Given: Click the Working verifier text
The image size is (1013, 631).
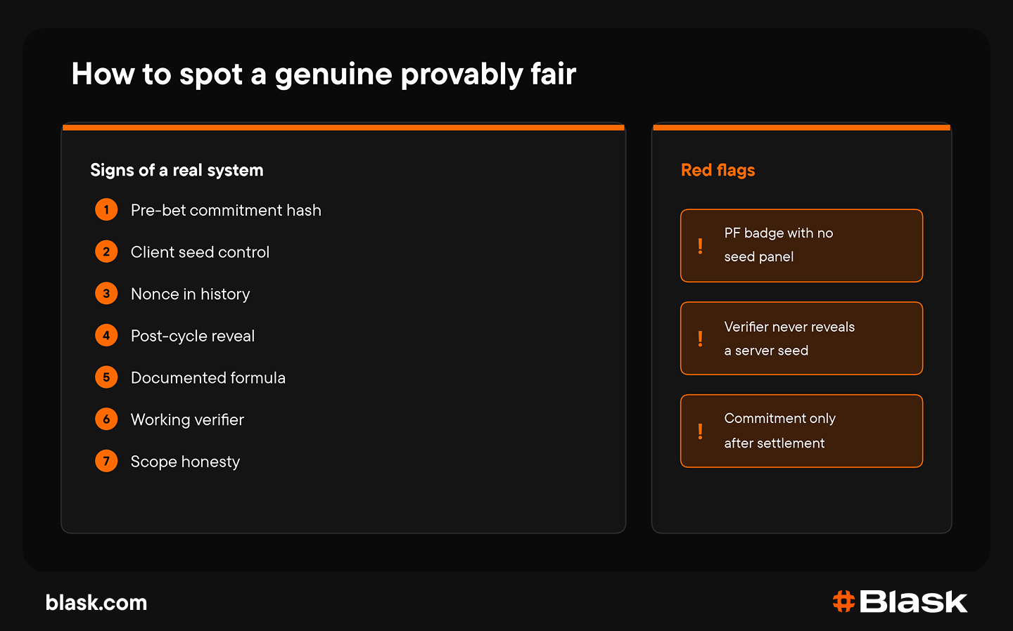Looking at the screenshot, I should pyautogui.click(x=187, y=420).
